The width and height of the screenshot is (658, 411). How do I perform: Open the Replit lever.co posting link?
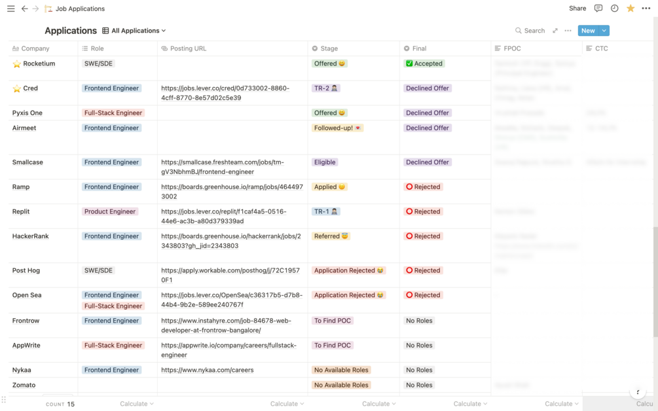click(224, 217)
